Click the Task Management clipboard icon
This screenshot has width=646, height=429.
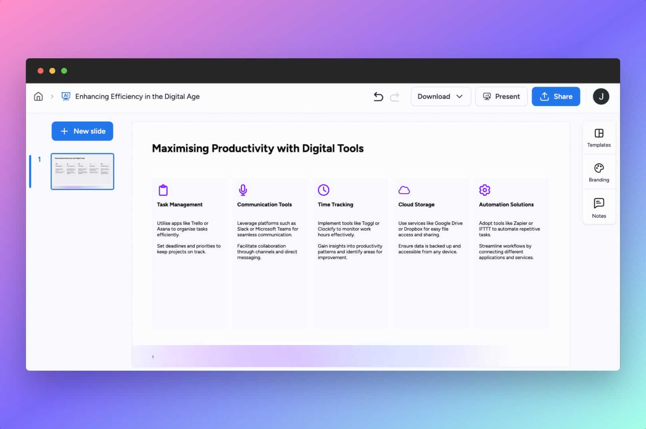coord(163,190)
